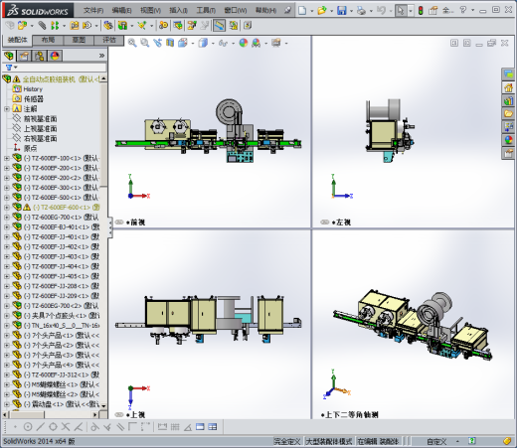517x448 pixels.
Task: Open the 文件(F) menu
Action: pyautogui.click(x=93, y=11)
